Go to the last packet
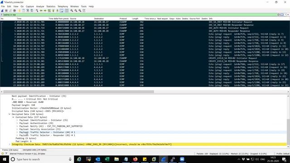This screenshot has height=163, width=290. (58, 10)
